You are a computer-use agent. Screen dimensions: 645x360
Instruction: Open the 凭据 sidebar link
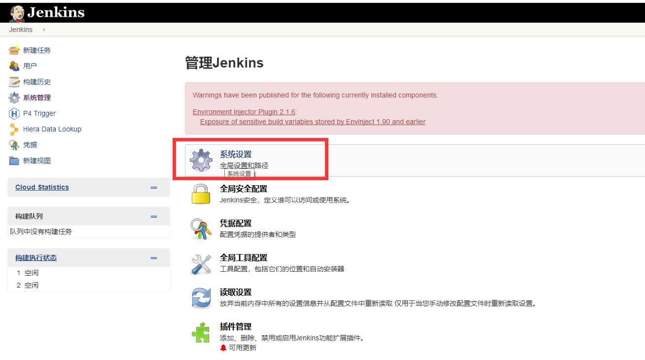coord(30,145)
